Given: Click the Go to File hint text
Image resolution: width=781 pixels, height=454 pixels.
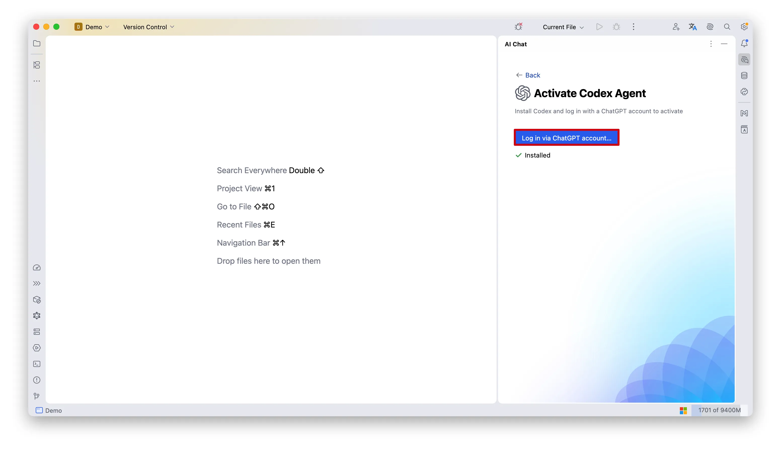Looking at the screenshot, I should pyautogui.click(x=246, y=207).
